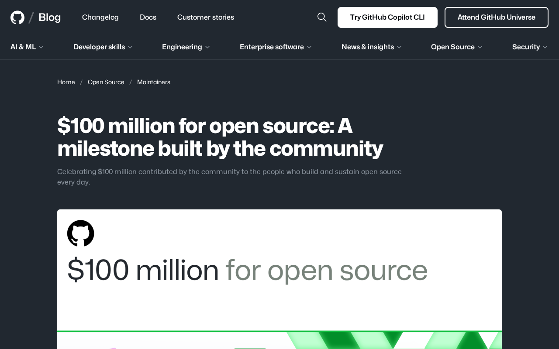Open the Docs link
This screenshot has height=349, width=559.
pyautogui.click(x=148, y=17)
